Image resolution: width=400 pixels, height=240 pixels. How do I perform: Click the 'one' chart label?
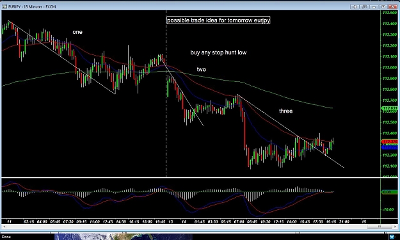point(77,32)
